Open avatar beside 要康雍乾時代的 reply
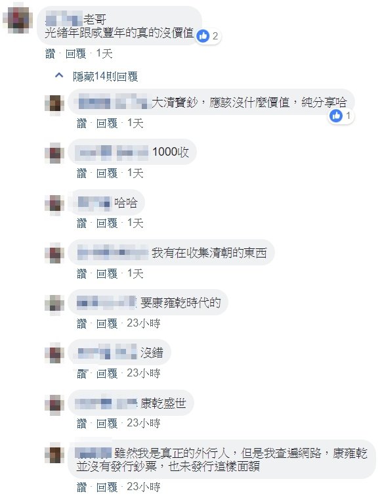 coord(54,304)
